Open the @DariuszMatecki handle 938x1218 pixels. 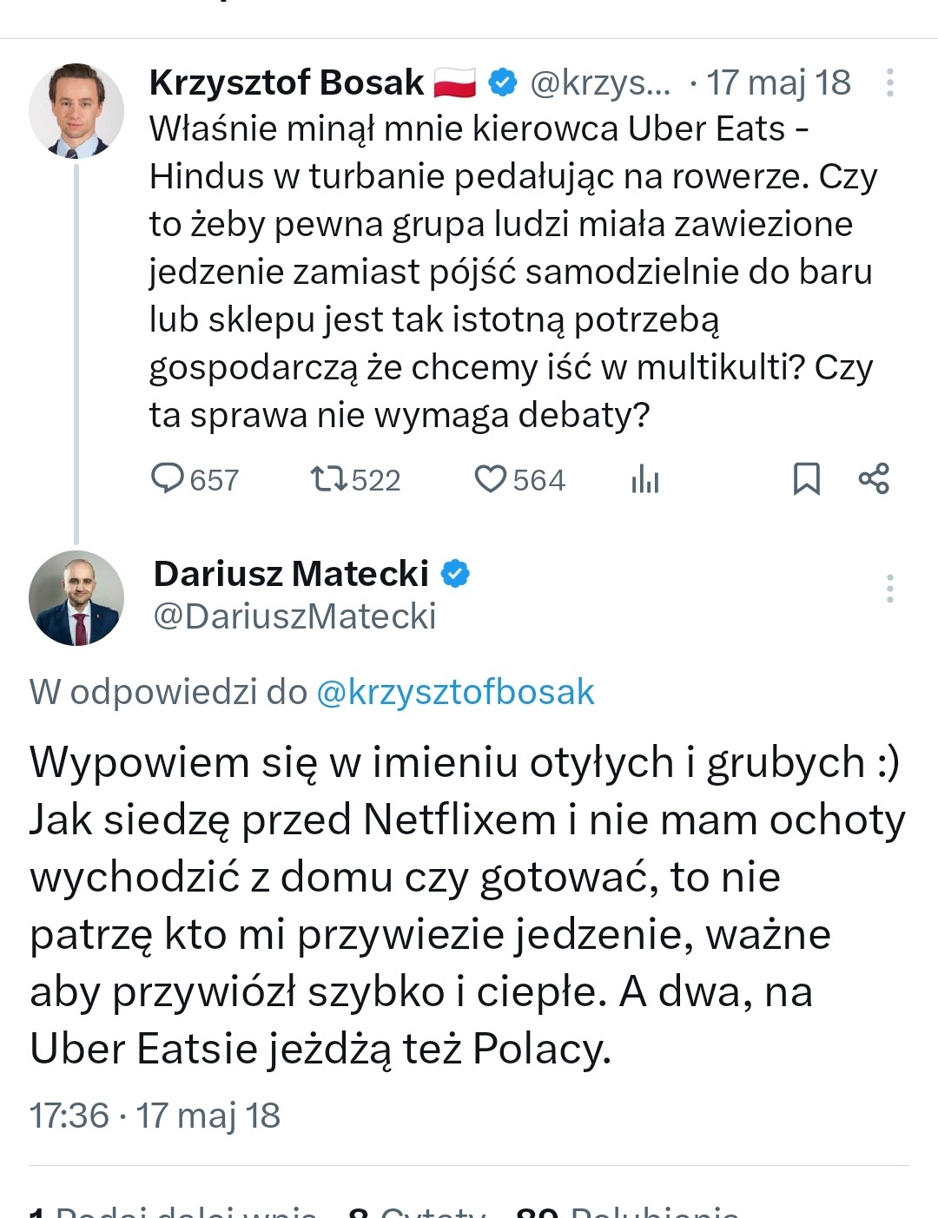pos(295,616)
